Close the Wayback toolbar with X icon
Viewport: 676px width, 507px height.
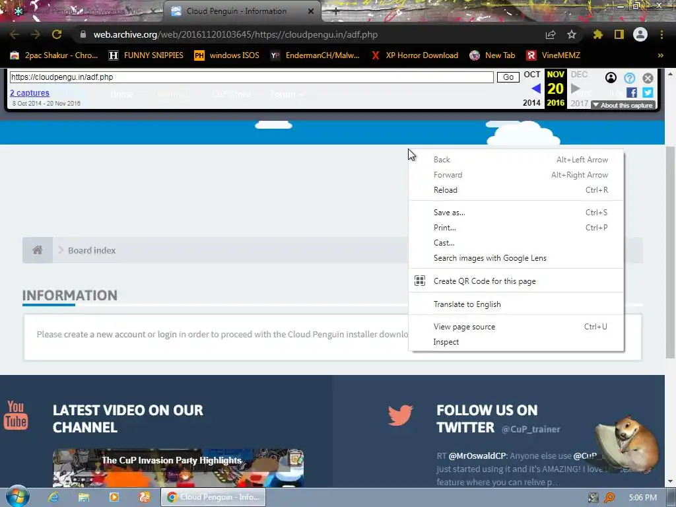[x=648, y=78]
